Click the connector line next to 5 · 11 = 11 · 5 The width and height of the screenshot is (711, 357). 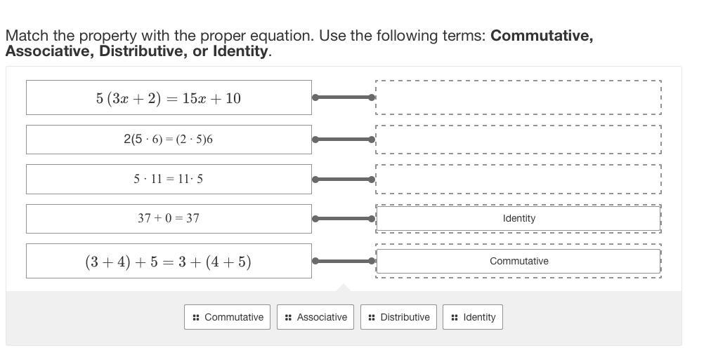click(344, 180)
